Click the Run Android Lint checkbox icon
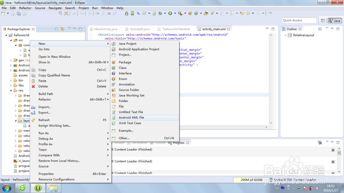 point(144,13)
